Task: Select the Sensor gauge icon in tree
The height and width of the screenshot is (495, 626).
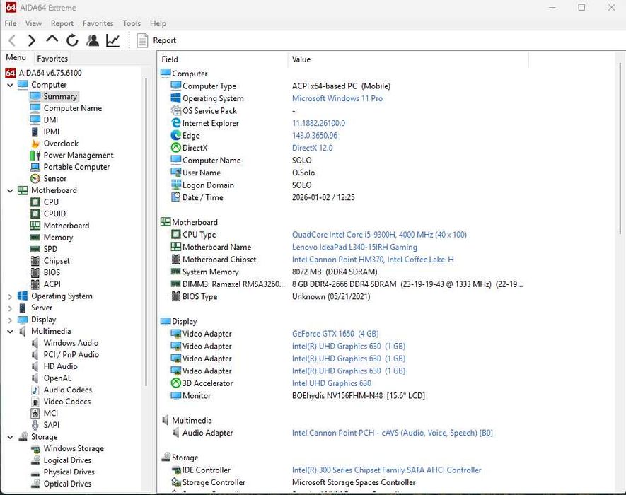Action: (35, 179)
